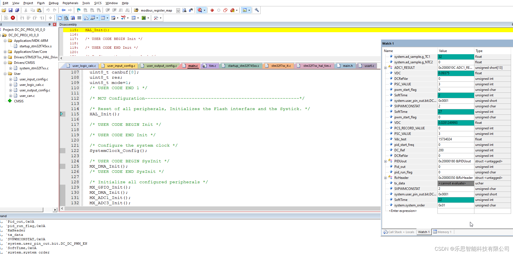Expand the Application/User/Core folder
The image size is (513, 254).
[x=5, y=52]
